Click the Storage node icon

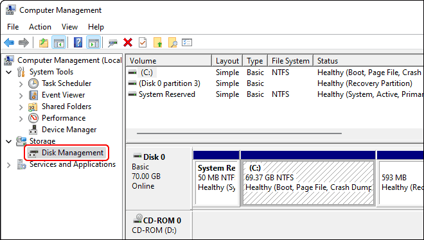coord(21,141)
